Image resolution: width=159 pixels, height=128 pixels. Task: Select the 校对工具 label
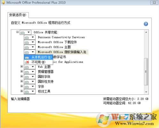[x=44, y=91]
